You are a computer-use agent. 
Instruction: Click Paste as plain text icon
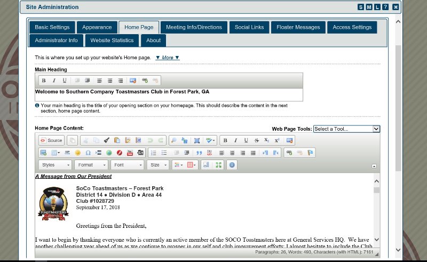click(128, 140)
